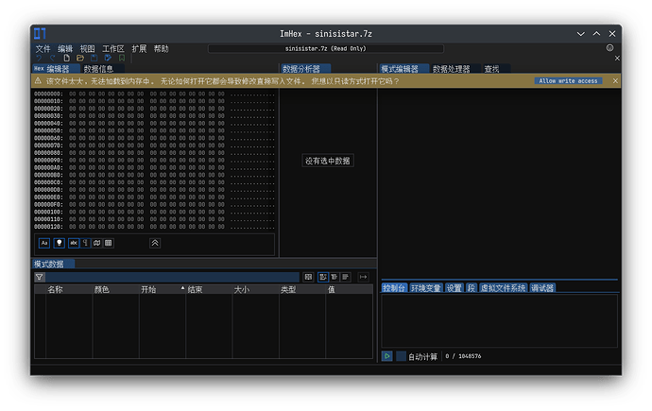Toggle the 自动计算 auto-evaluate checkbox
652x411 pixels.
[402, 356]
